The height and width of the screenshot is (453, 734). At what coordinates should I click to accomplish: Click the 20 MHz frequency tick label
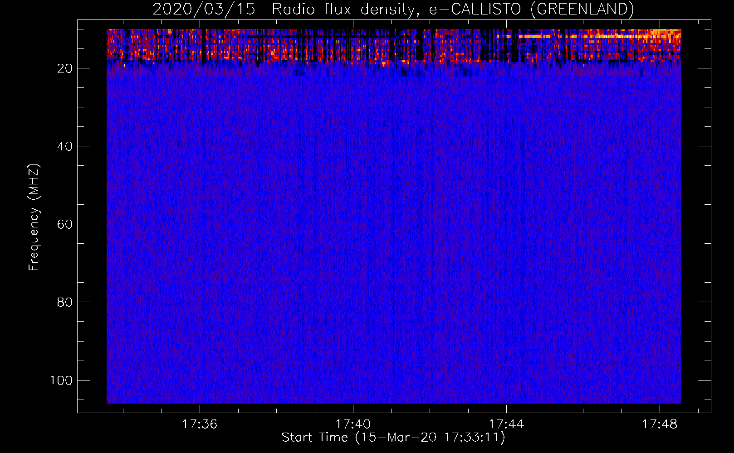(x=65, y=68)
